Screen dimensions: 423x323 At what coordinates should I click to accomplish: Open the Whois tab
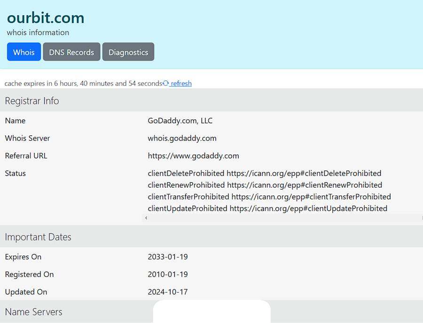click(x=24, y=52)
